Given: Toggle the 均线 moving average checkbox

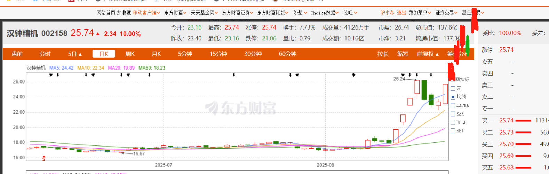Looking at the screenshot, I should (x=453, y=97).
